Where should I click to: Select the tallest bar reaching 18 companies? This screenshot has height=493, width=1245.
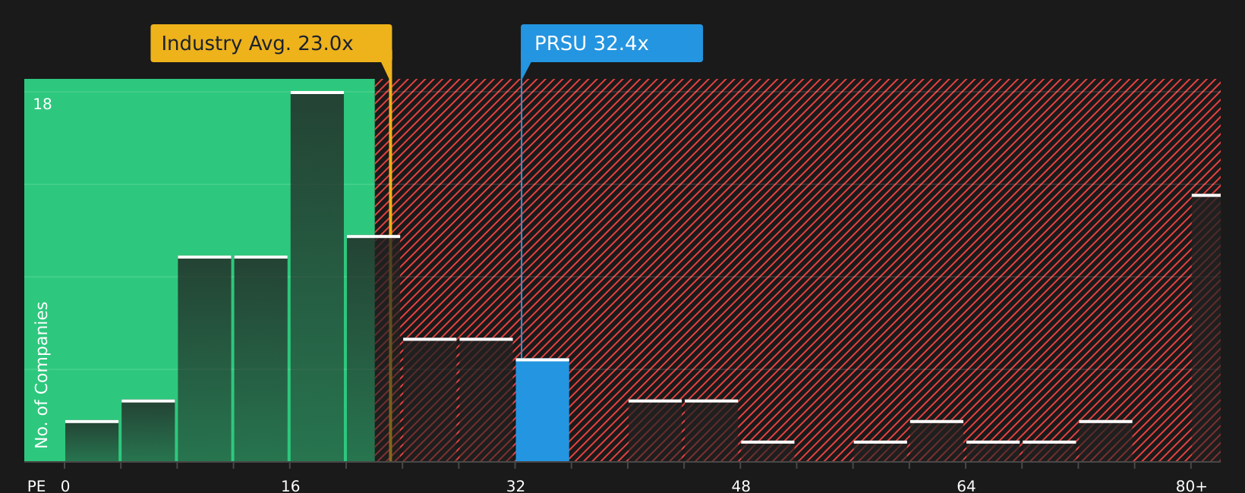[317, 276]
